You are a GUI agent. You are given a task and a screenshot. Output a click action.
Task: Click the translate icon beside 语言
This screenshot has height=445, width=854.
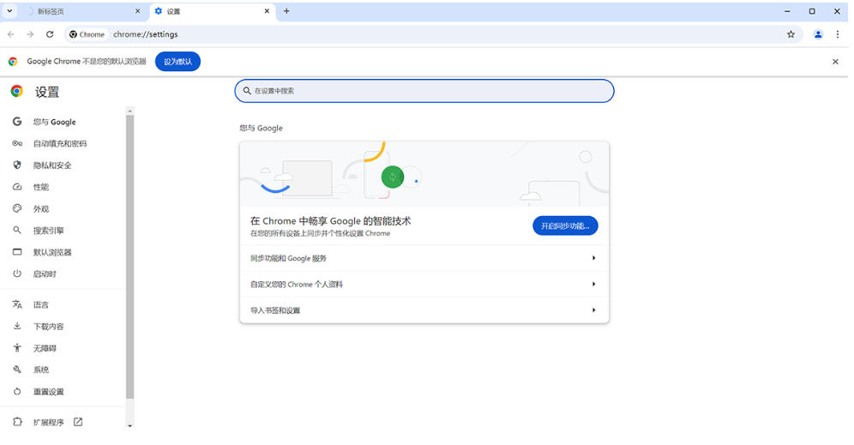[x=17, y=304]
